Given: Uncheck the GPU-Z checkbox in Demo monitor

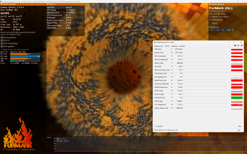Looking at the screenshot, I should (x=2, y=40).
